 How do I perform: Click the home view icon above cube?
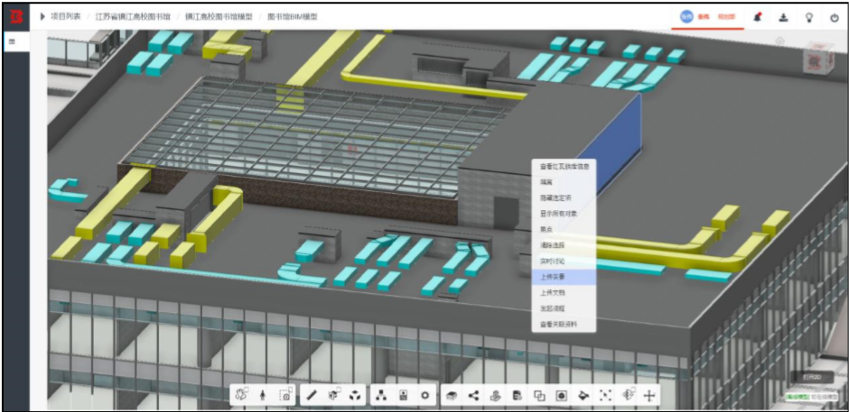[x=779, y=40]
